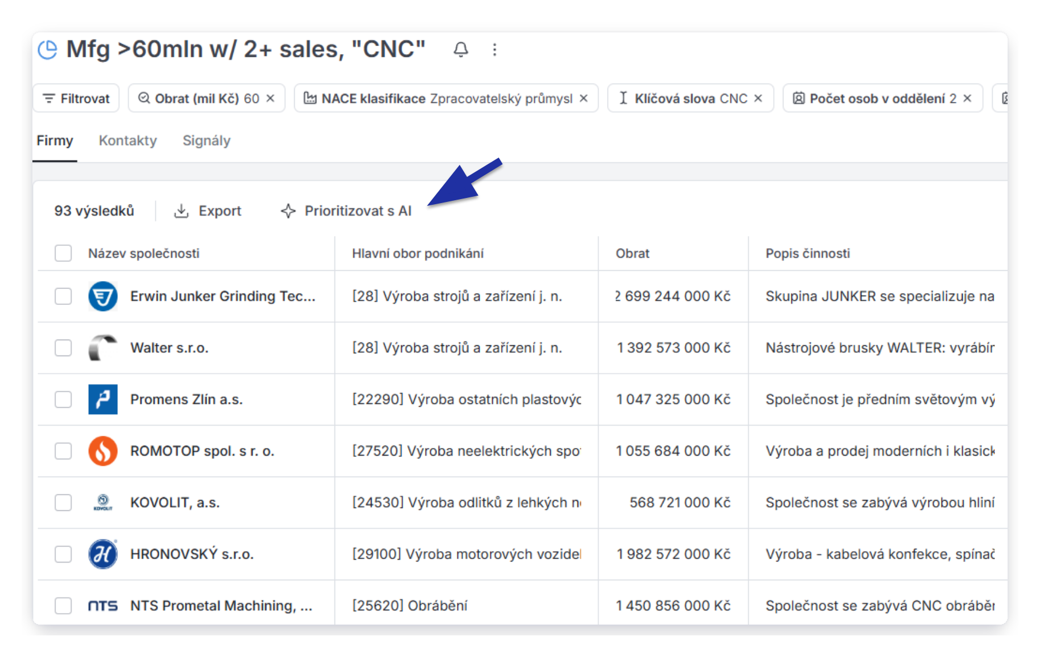This screenshot has width=1040, height=657.
Task: Open the ROMOTOP spol. s r. o. company
Action: pyautogui.click(x=202, y=451)
